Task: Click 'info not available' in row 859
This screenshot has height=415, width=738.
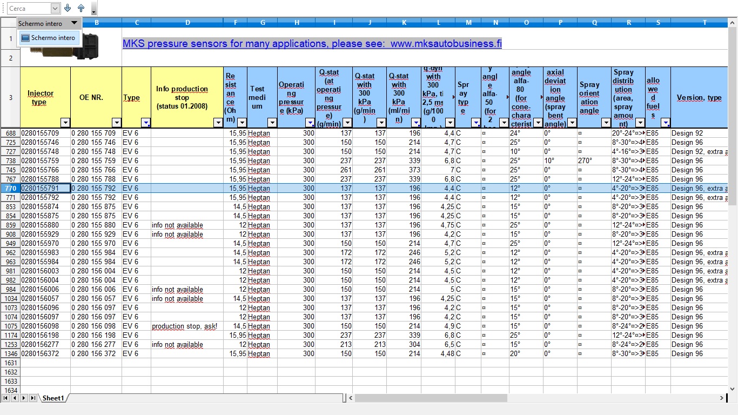Action: [187, 225]
